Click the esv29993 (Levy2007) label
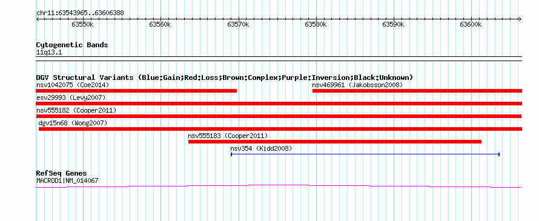Screen dimensions: 539x221 [x=71, y=97]
